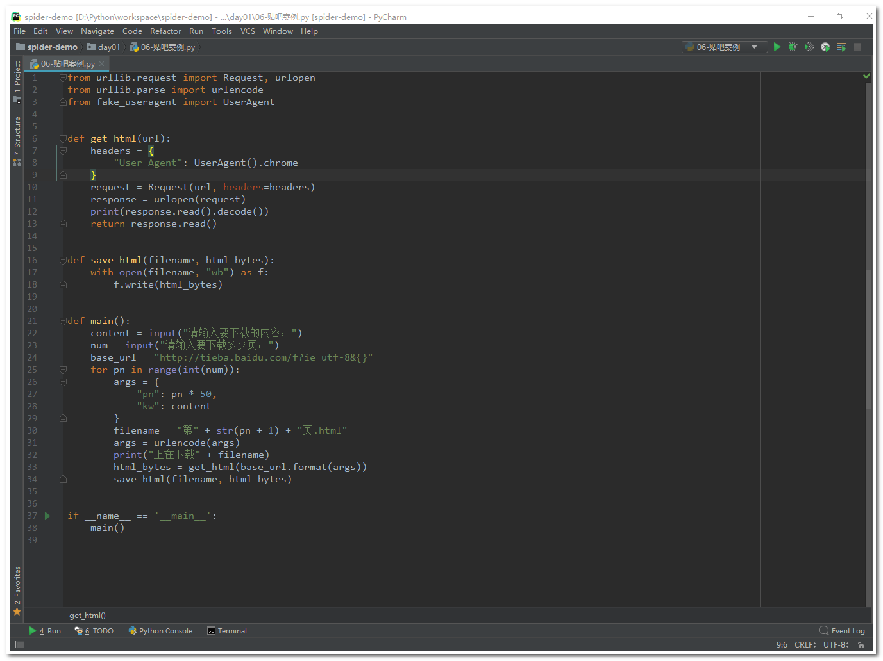Open the Window menu
Image resolution: width=883 pixels, height=661 pixels.
(x=278, y=31)
